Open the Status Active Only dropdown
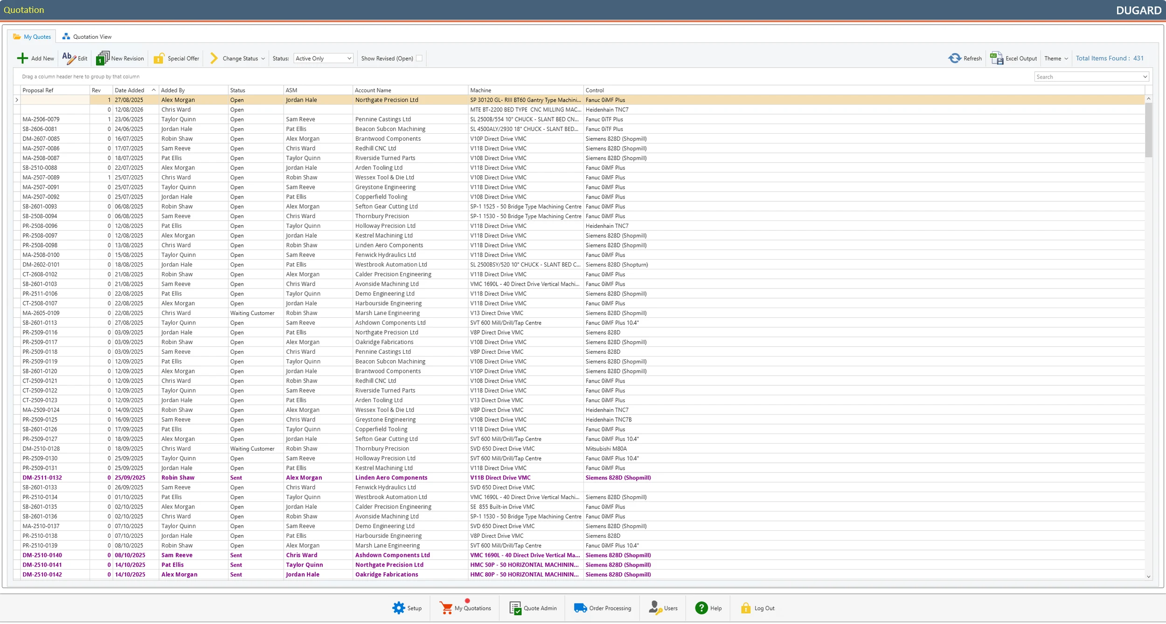This screenshot has width=1166, height=624. pyautogui.click(x=323, y=58)
